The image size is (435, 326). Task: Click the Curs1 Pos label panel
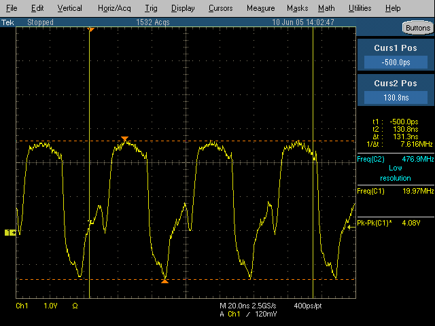(396, 48)
